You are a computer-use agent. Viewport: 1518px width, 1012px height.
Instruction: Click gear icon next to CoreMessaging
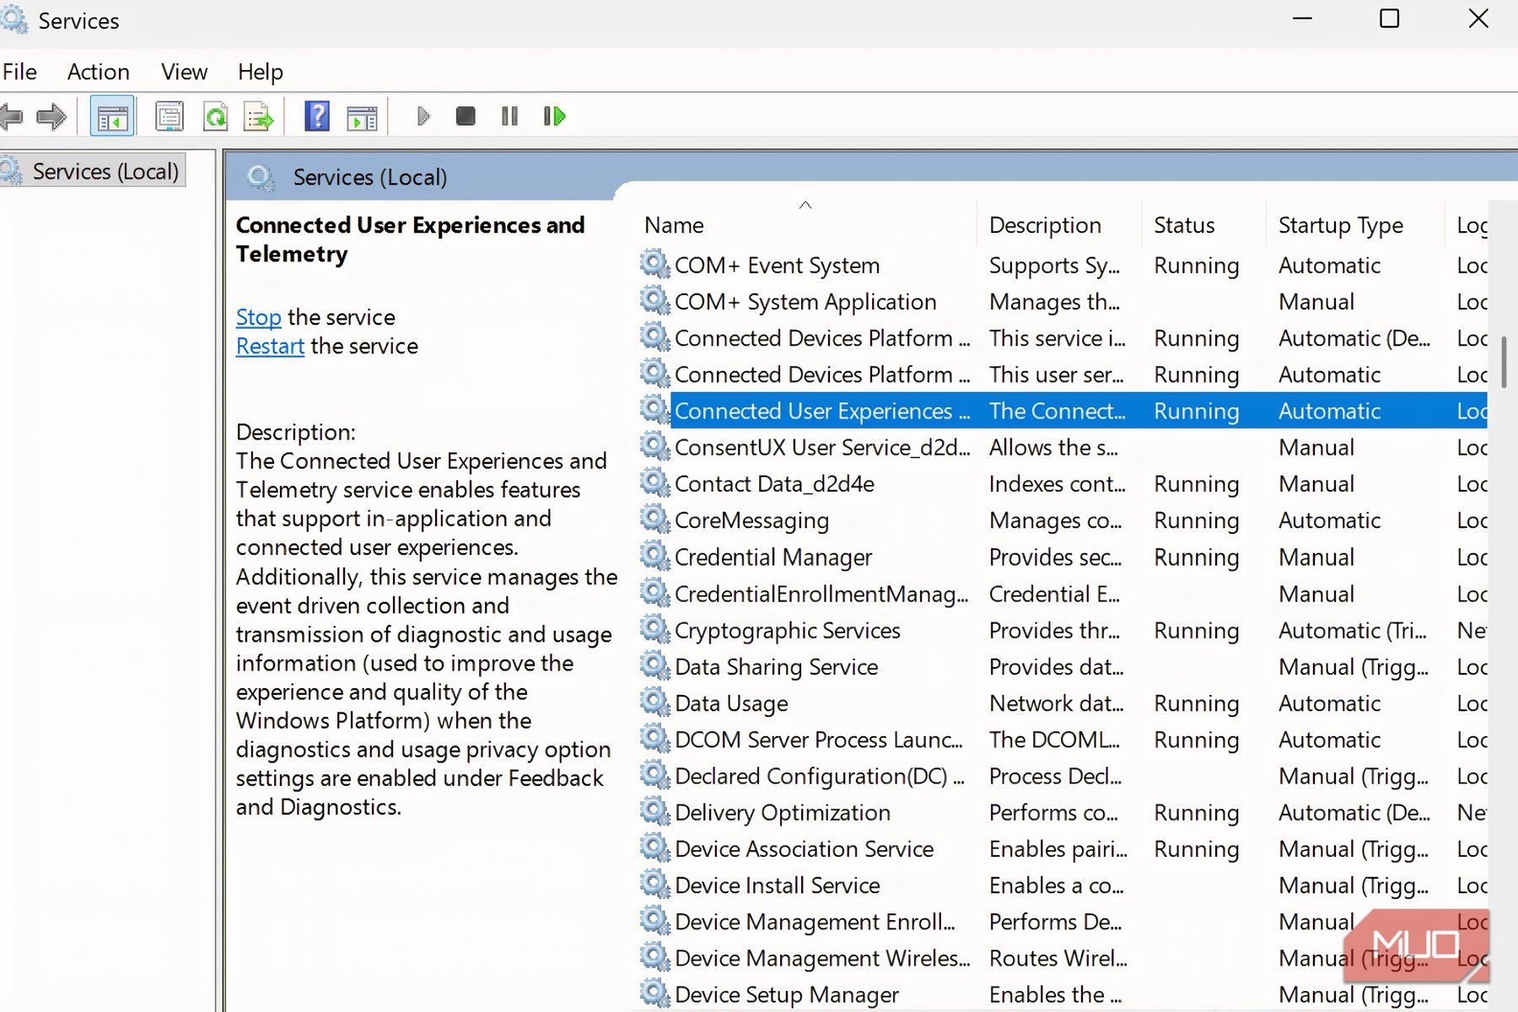point(654,519)
